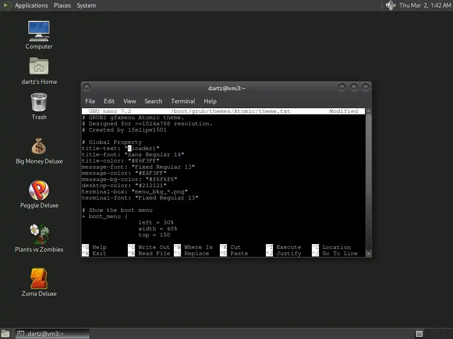The width and height of the screenshot is (453, 339).
Task: Click the "top = 150" line
Action: point(154,235)
